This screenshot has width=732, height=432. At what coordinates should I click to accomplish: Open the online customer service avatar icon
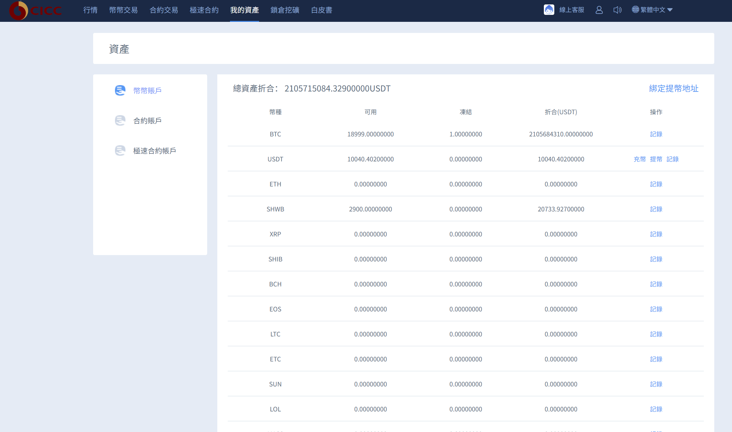[x=549, y=10]
